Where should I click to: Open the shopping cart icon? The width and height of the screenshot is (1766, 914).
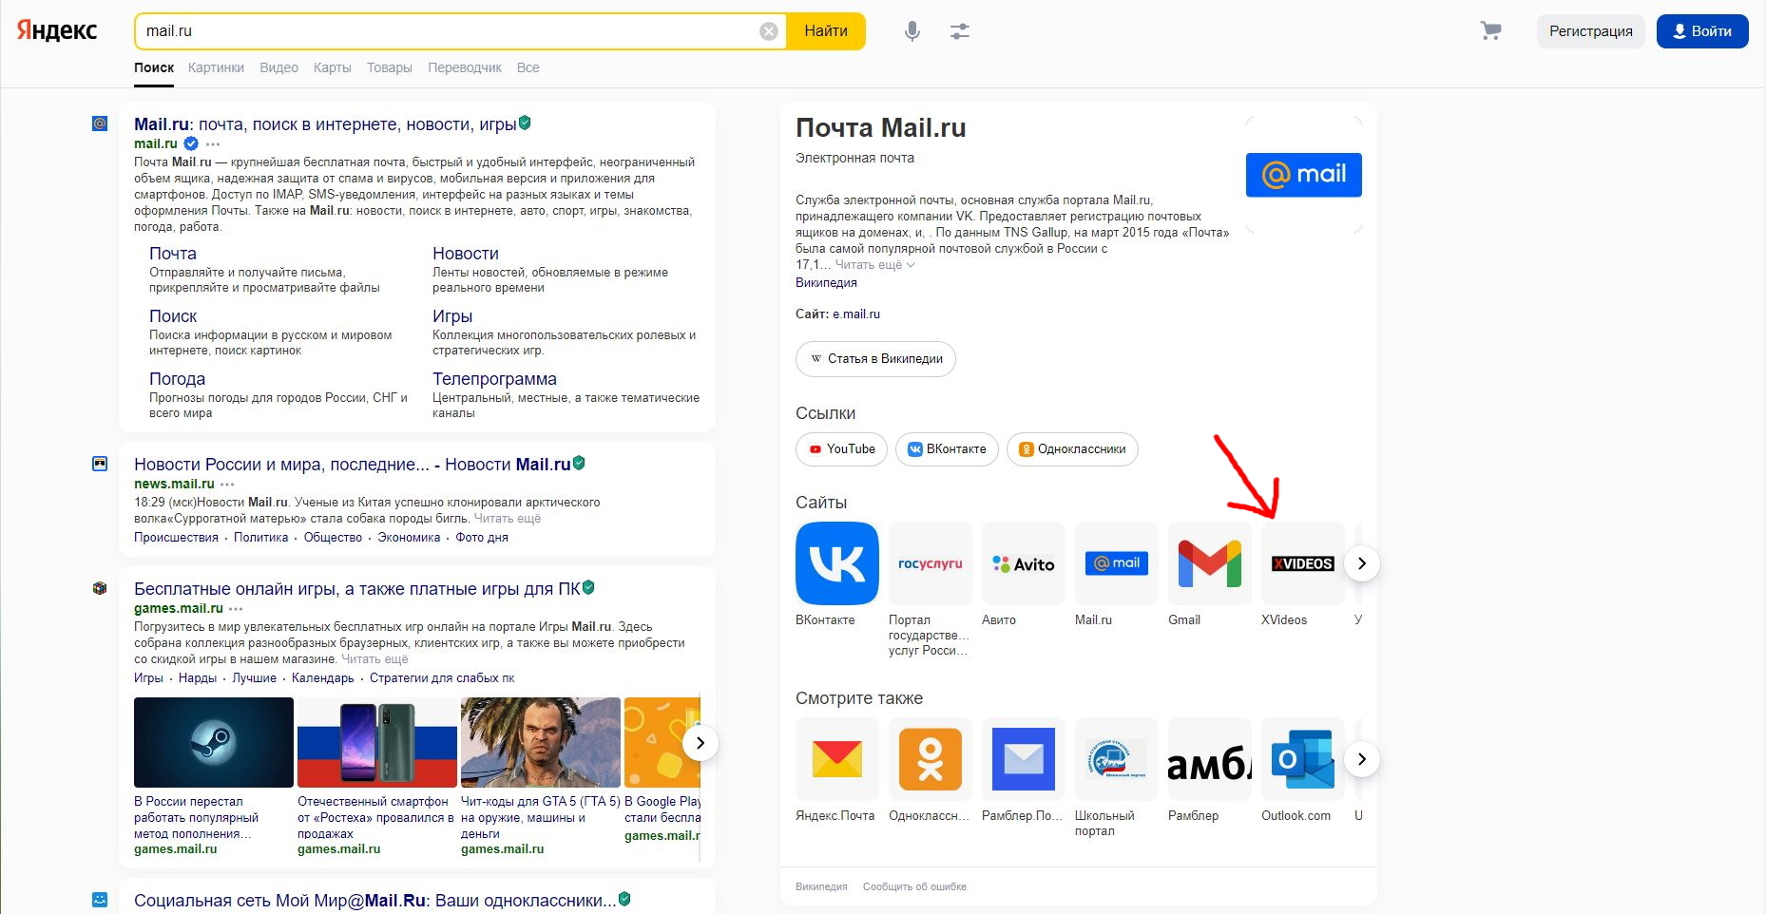(x=1490, y=31)
